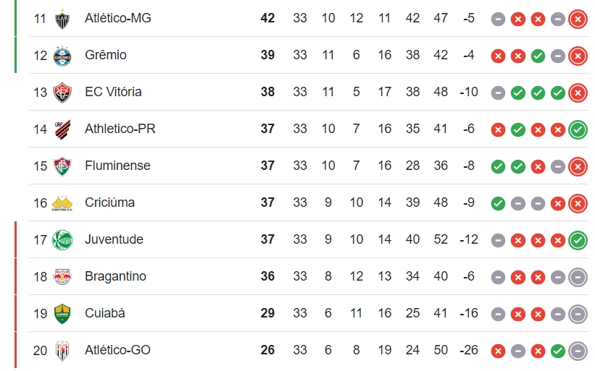Click Grêmio's most recent loss icon
Image resolution: width=595 pixels, height=371 pixels.
(578, 56)
